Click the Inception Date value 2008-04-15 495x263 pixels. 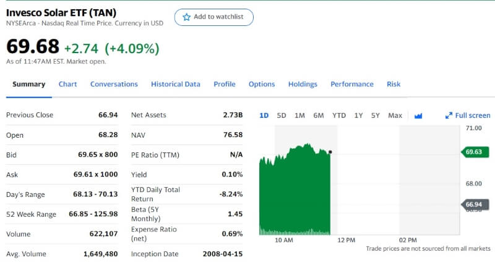pyautogui.click(x=223, y=254)
